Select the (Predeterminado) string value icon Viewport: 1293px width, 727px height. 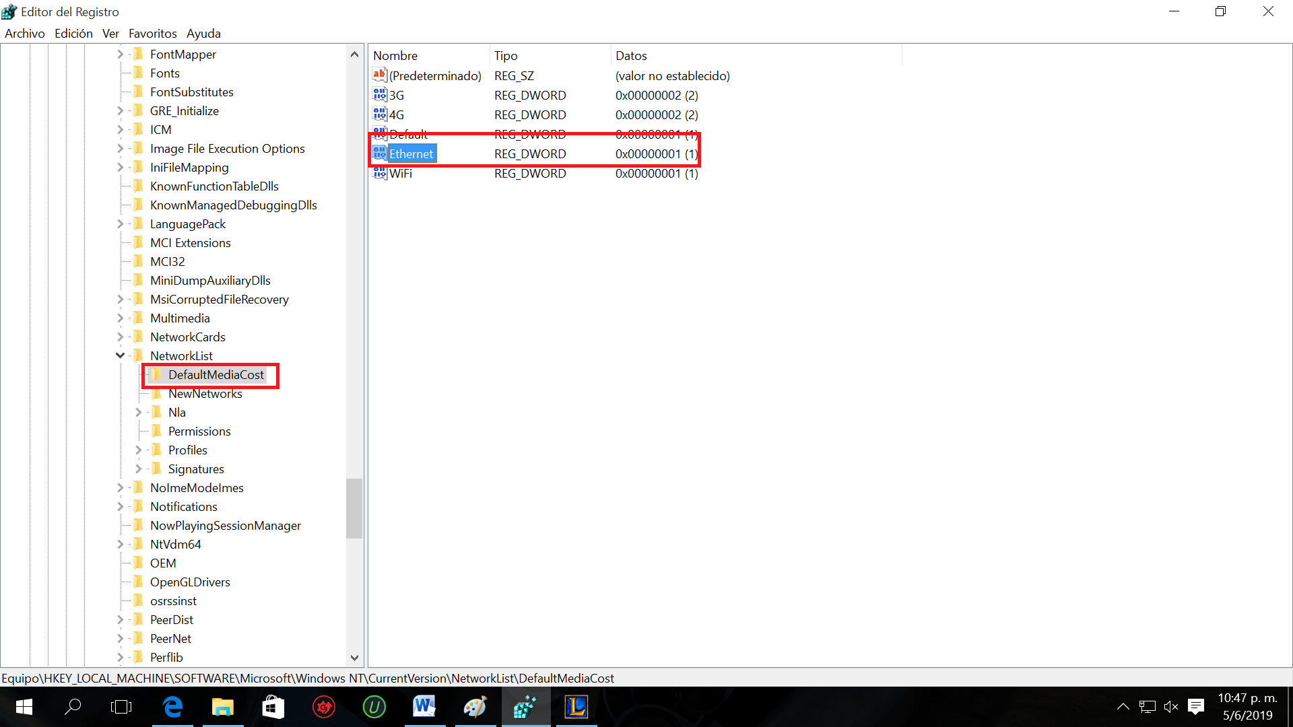pyautogui.click(x=380, y=75)
